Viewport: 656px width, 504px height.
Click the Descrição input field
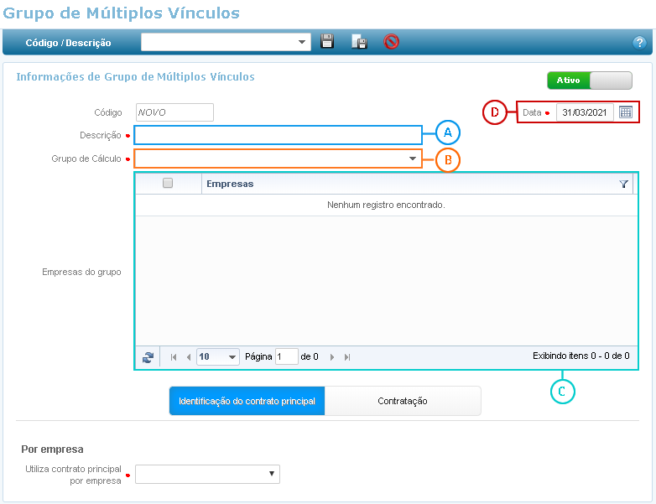278,135
